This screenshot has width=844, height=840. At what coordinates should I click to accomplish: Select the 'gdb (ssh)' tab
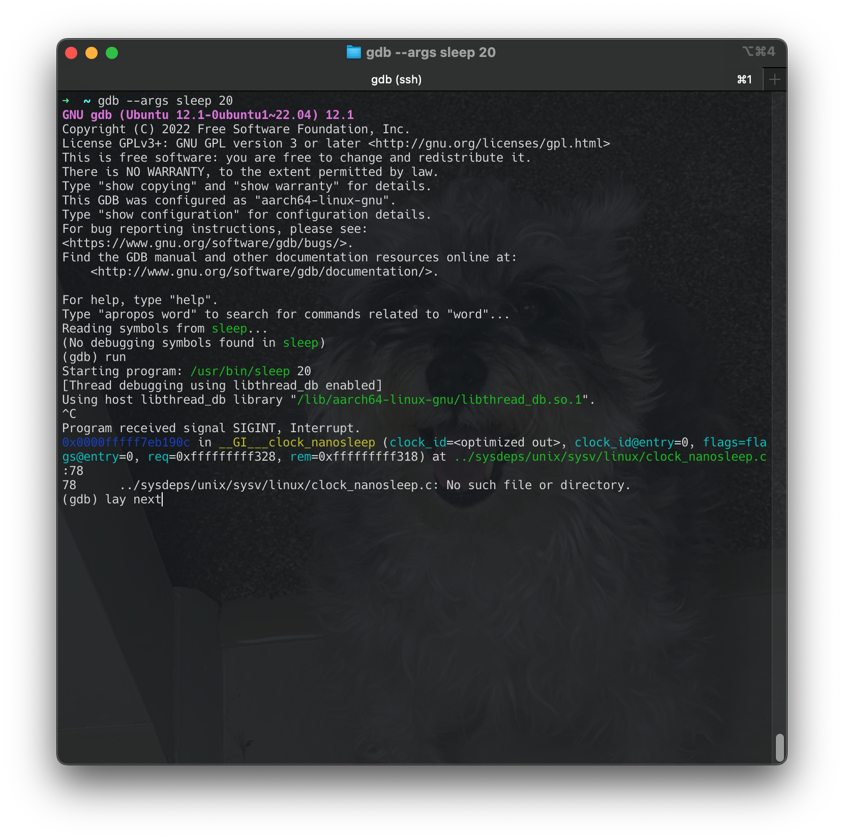[x=396, y=79]
